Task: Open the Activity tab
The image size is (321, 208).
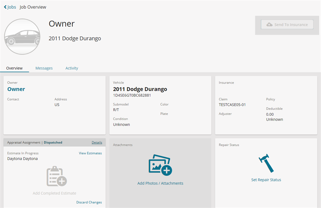Action: point(72,68)
